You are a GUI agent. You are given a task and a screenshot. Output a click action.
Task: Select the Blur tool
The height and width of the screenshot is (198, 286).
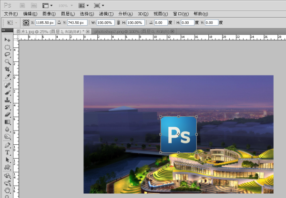pos(7,129)
